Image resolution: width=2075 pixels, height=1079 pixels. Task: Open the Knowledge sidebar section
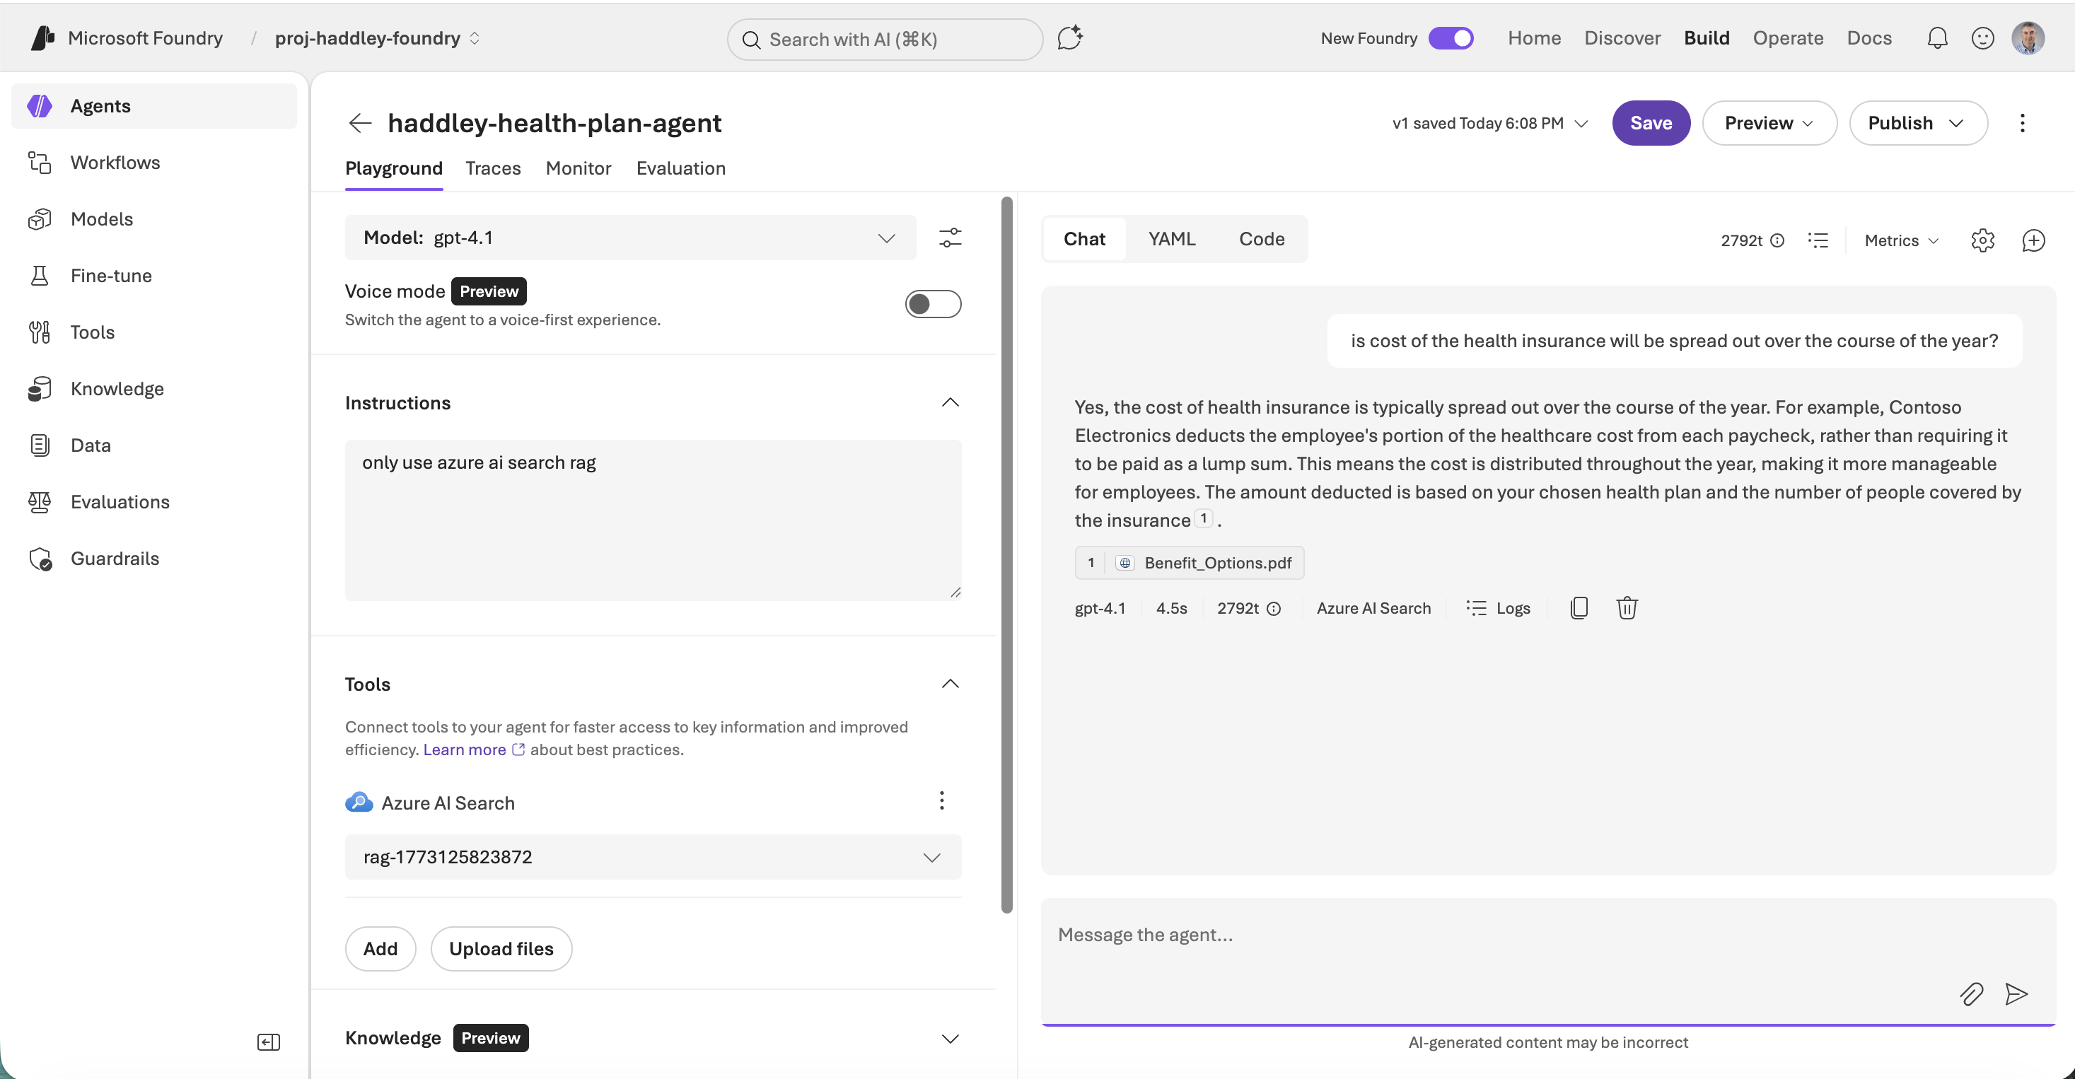click(x=117, y=388)
